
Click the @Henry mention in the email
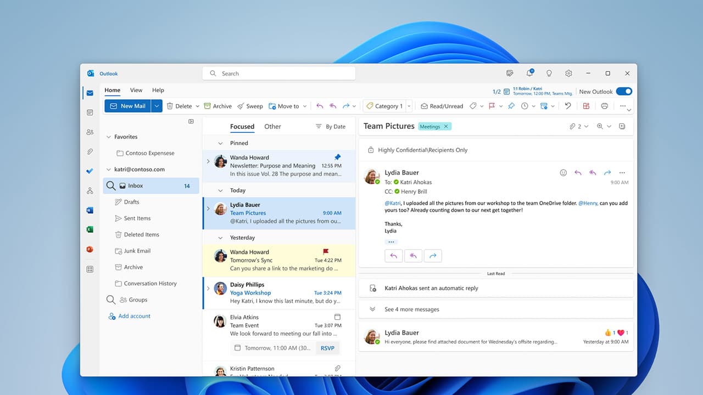587,203
